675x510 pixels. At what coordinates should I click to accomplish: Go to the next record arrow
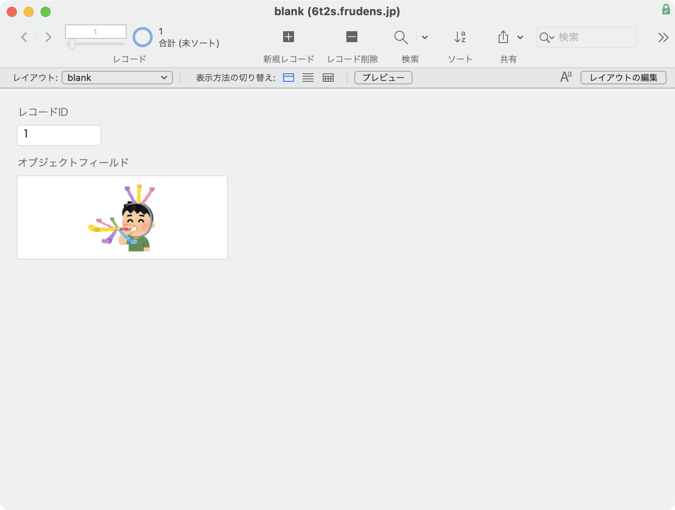click(x=49, y=37)
